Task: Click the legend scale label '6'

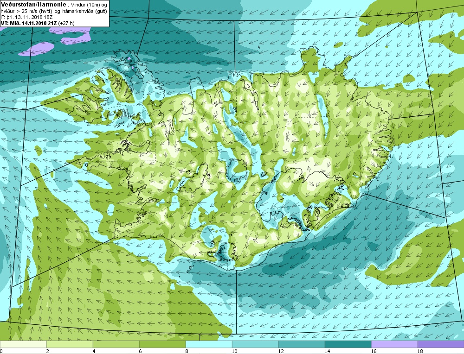Action: 141,351
